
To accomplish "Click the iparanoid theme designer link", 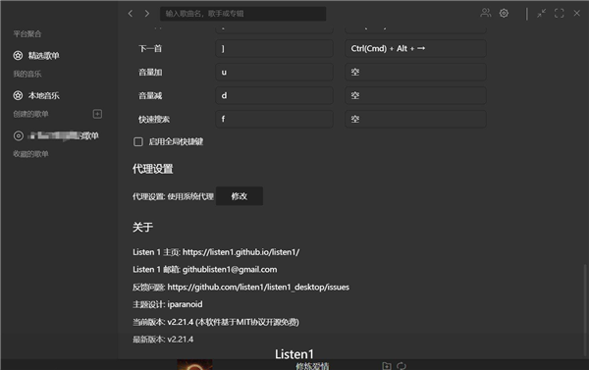I will coord(185,304).
